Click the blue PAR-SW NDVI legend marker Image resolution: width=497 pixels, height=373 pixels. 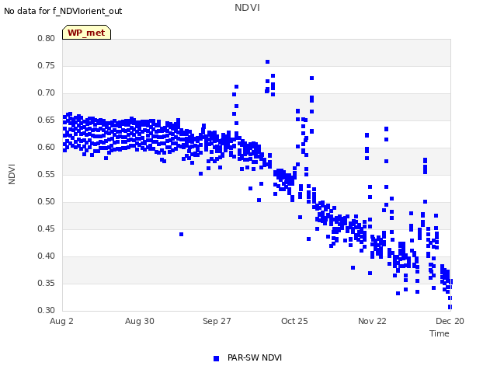click(x=216, y=358)
